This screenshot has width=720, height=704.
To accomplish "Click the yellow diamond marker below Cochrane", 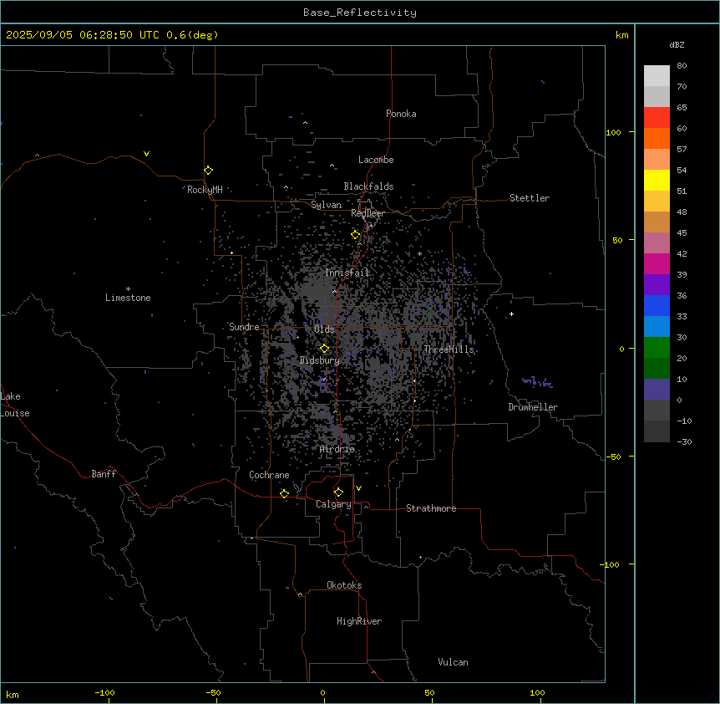I will [284, 493].
